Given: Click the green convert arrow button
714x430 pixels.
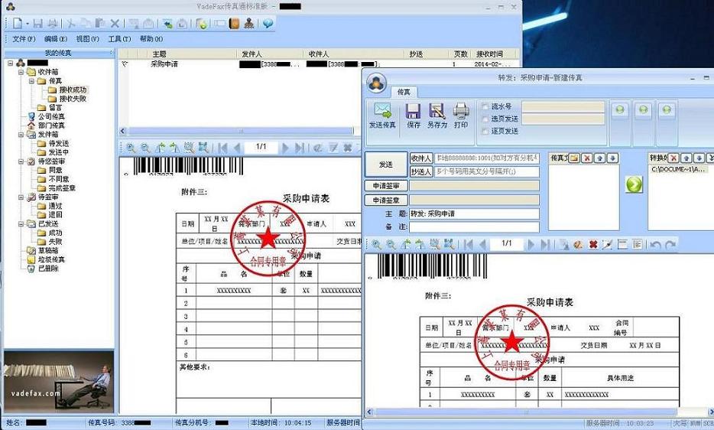Looking at the screenshot, I should pos(634,184).
